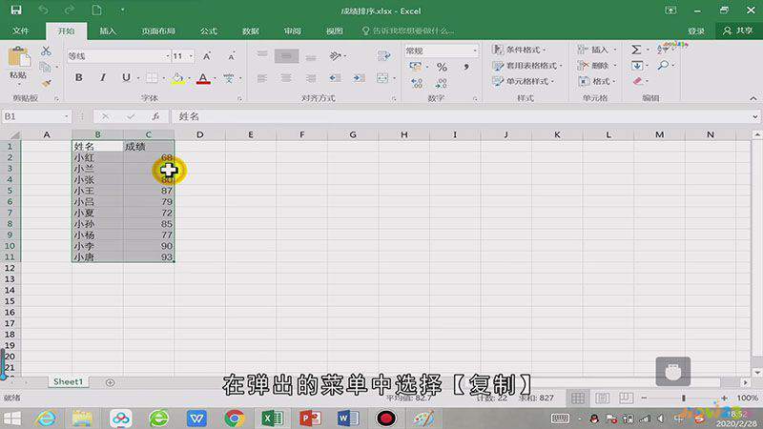The height and width of the screenshot is (429, 763).
Task: Open the font name dropdown
Action: [x=168, y=56]
